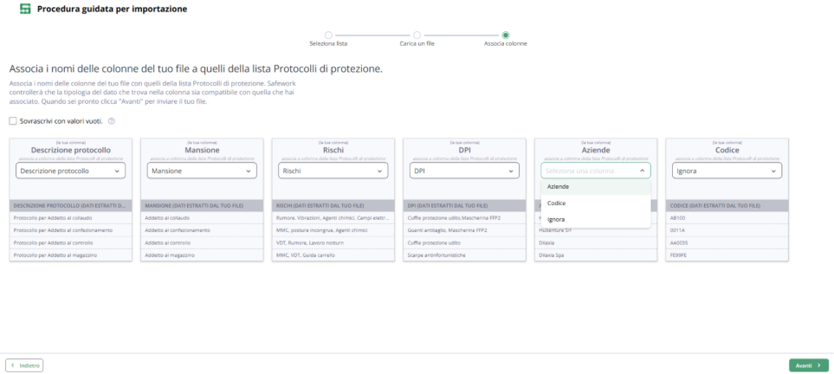Screen dimensions: 834x374
Task: Click the Aziende column card title
Action: (596, 151)
